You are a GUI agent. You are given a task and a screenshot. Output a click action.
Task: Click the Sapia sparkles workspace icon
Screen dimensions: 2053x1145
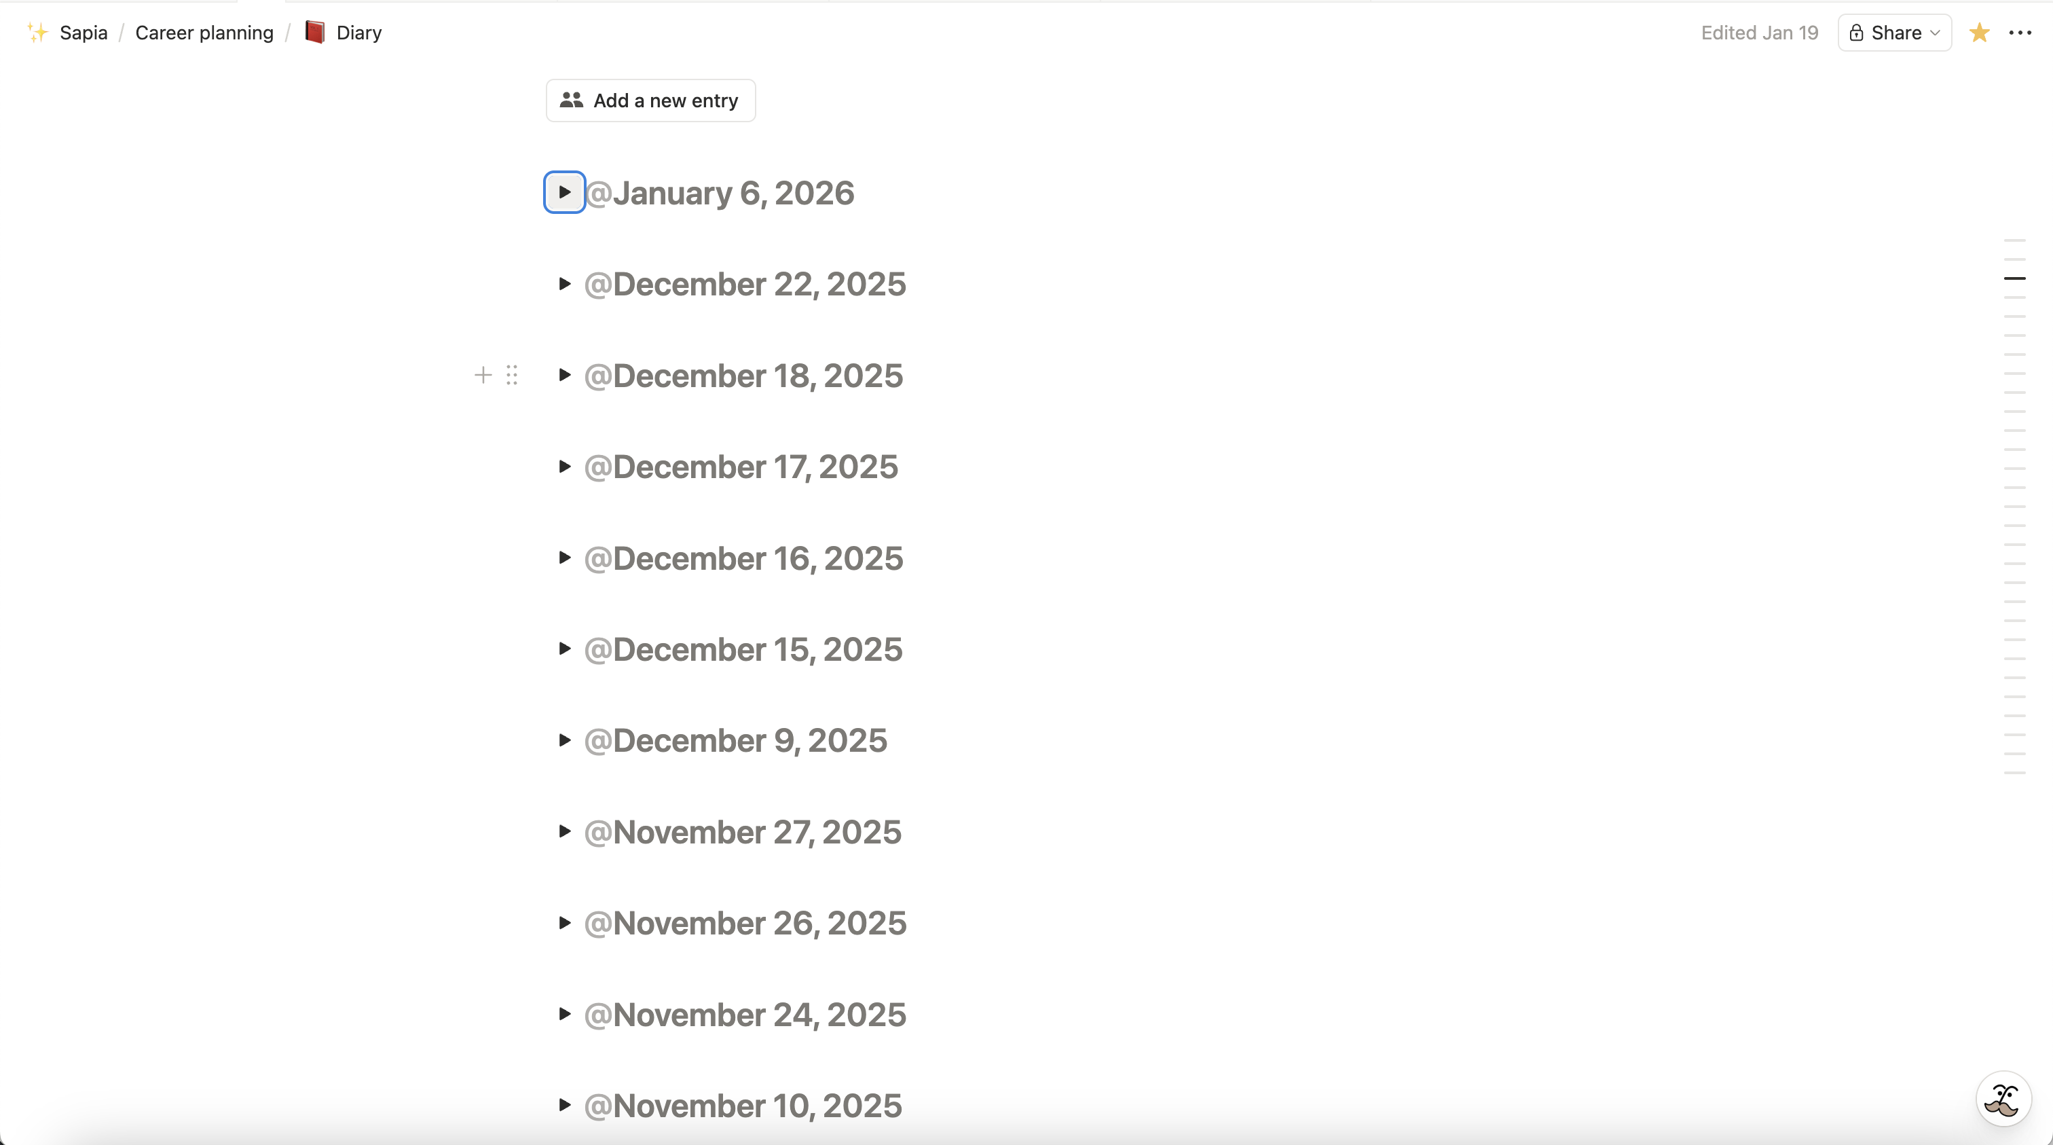click(x=37, y=33)
